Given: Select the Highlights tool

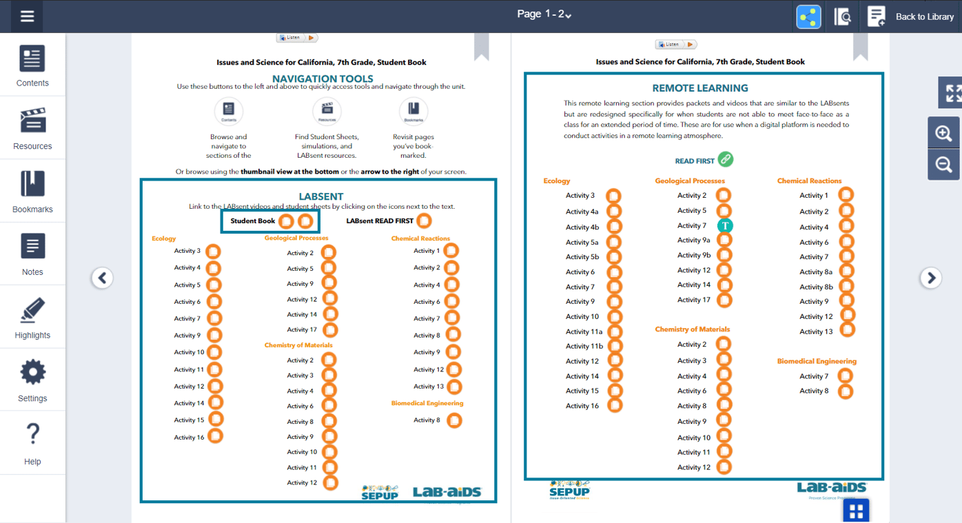Looking at the screenshot, I should 32,318.
